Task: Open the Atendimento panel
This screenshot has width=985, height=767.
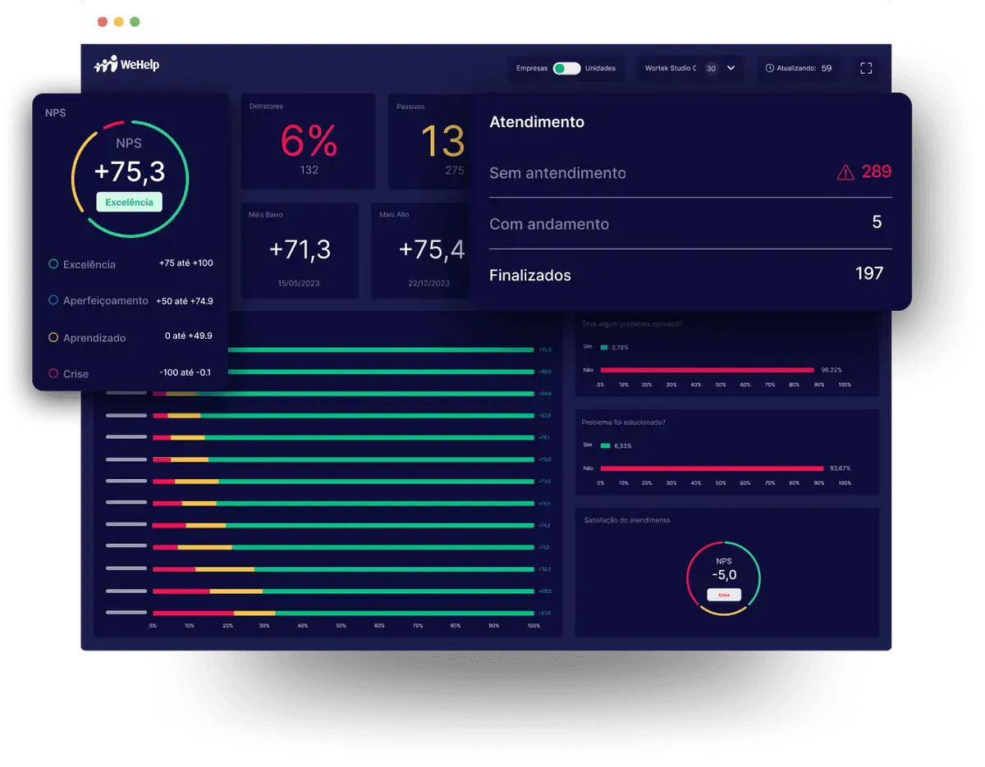Action: click(536, 121)
